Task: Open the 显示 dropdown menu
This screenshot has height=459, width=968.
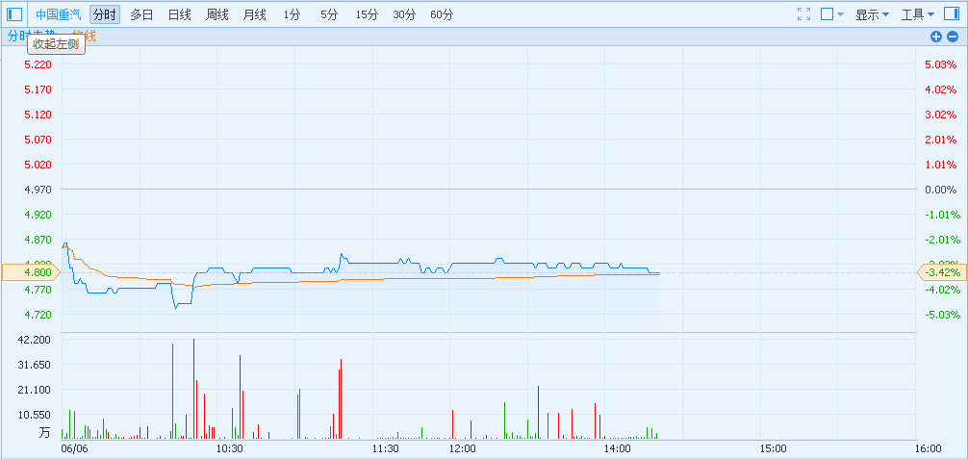Action: pos(872,14)
